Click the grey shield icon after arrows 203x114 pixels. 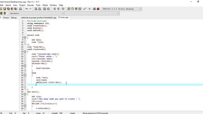coord(63,9)
